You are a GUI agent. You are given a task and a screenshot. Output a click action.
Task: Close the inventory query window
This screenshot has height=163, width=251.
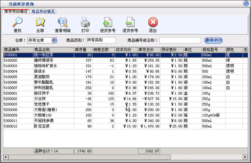click(246, 3)
